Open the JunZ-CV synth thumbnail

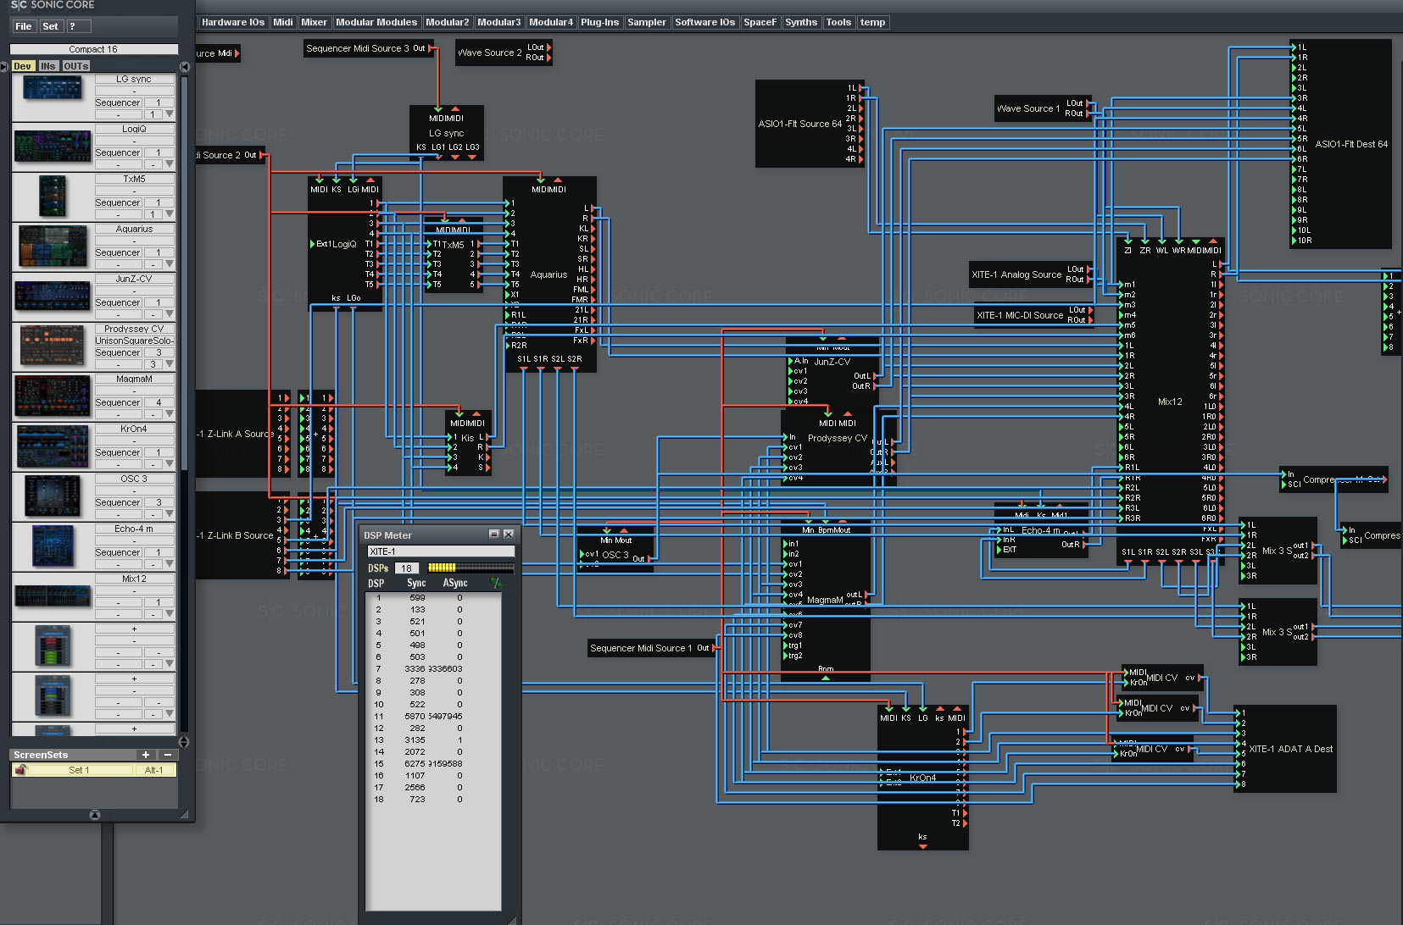(53, 296)
